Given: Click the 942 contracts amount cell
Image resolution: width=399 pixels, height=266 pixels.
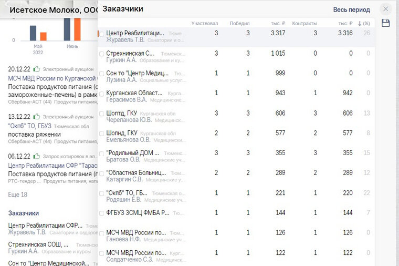Looking at the screenshot, I should tap(348, 93).
